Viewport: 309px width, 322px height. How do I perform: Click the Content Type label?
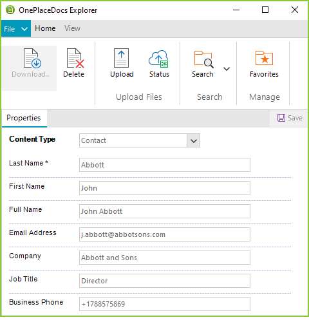32,139
